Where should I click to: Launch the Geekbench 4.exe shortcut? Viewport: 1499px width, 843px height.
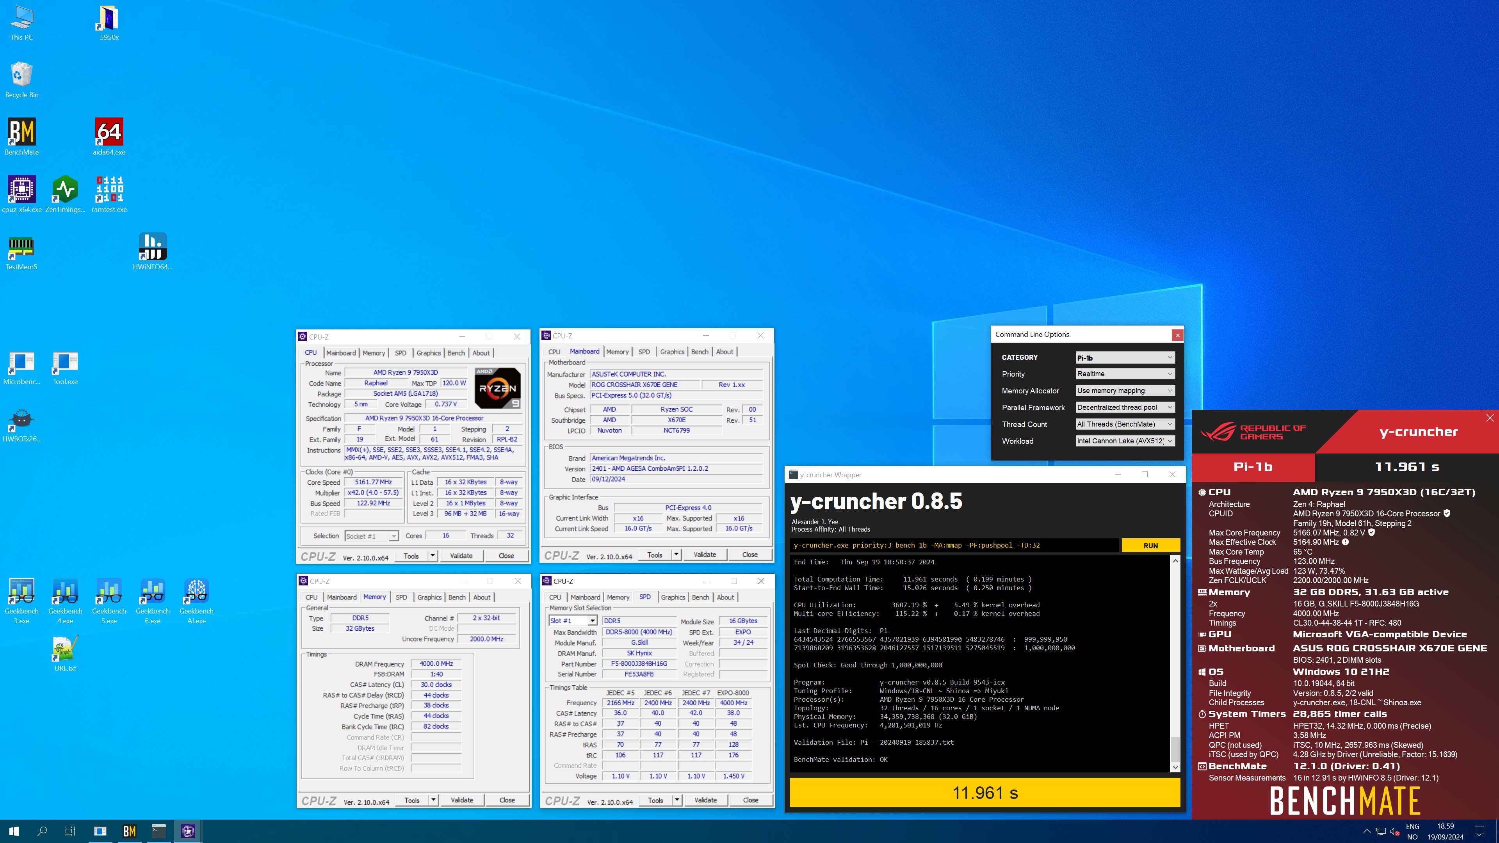tap(65, 601)
